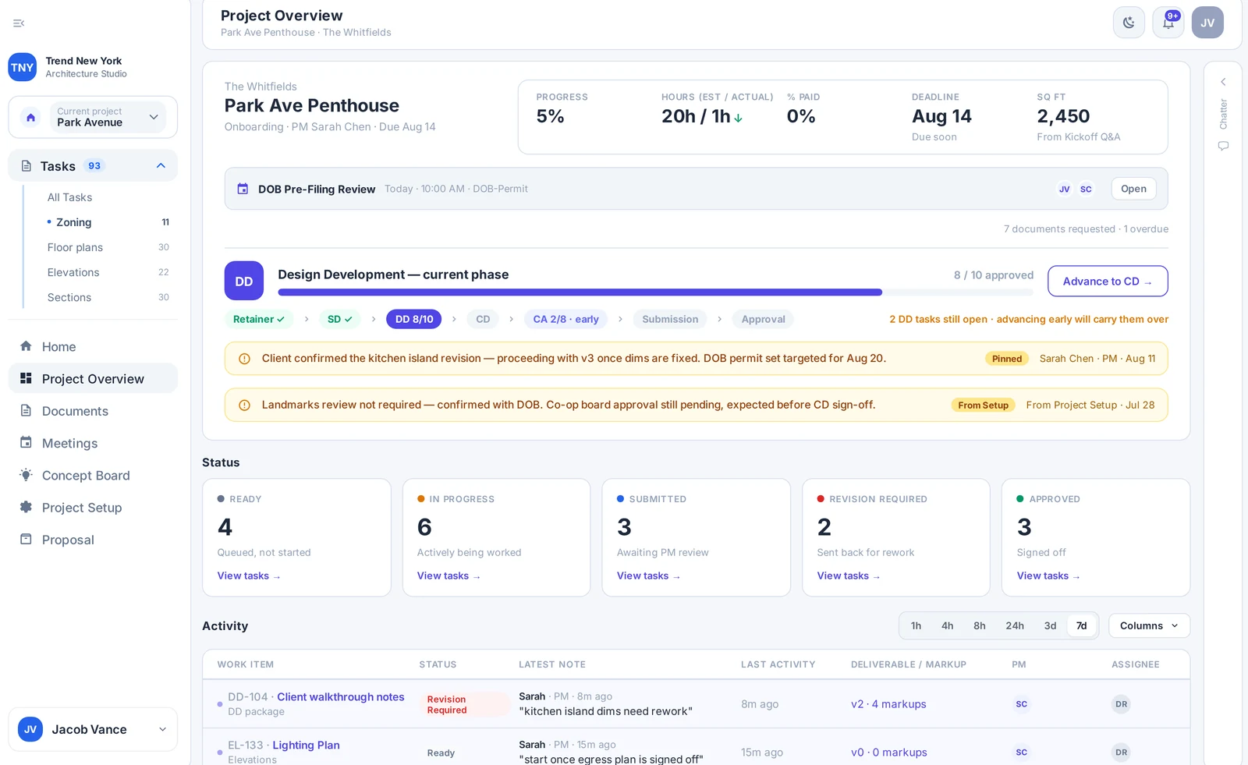
Task: Click calendar icon beside DOB Pre-Filing Review
Action: (243, 189)
